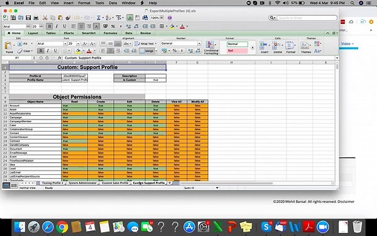Image resolution: width=377 pixels, height=236 pixels.
Task: Open the General number format dropdown
Action: (199, 43)
